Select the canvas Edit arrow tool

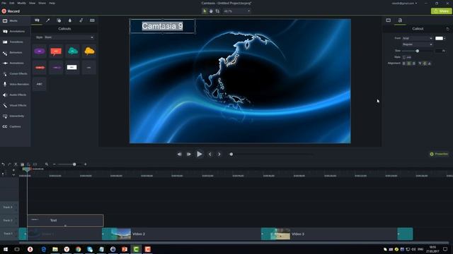[x=205, y=11]
